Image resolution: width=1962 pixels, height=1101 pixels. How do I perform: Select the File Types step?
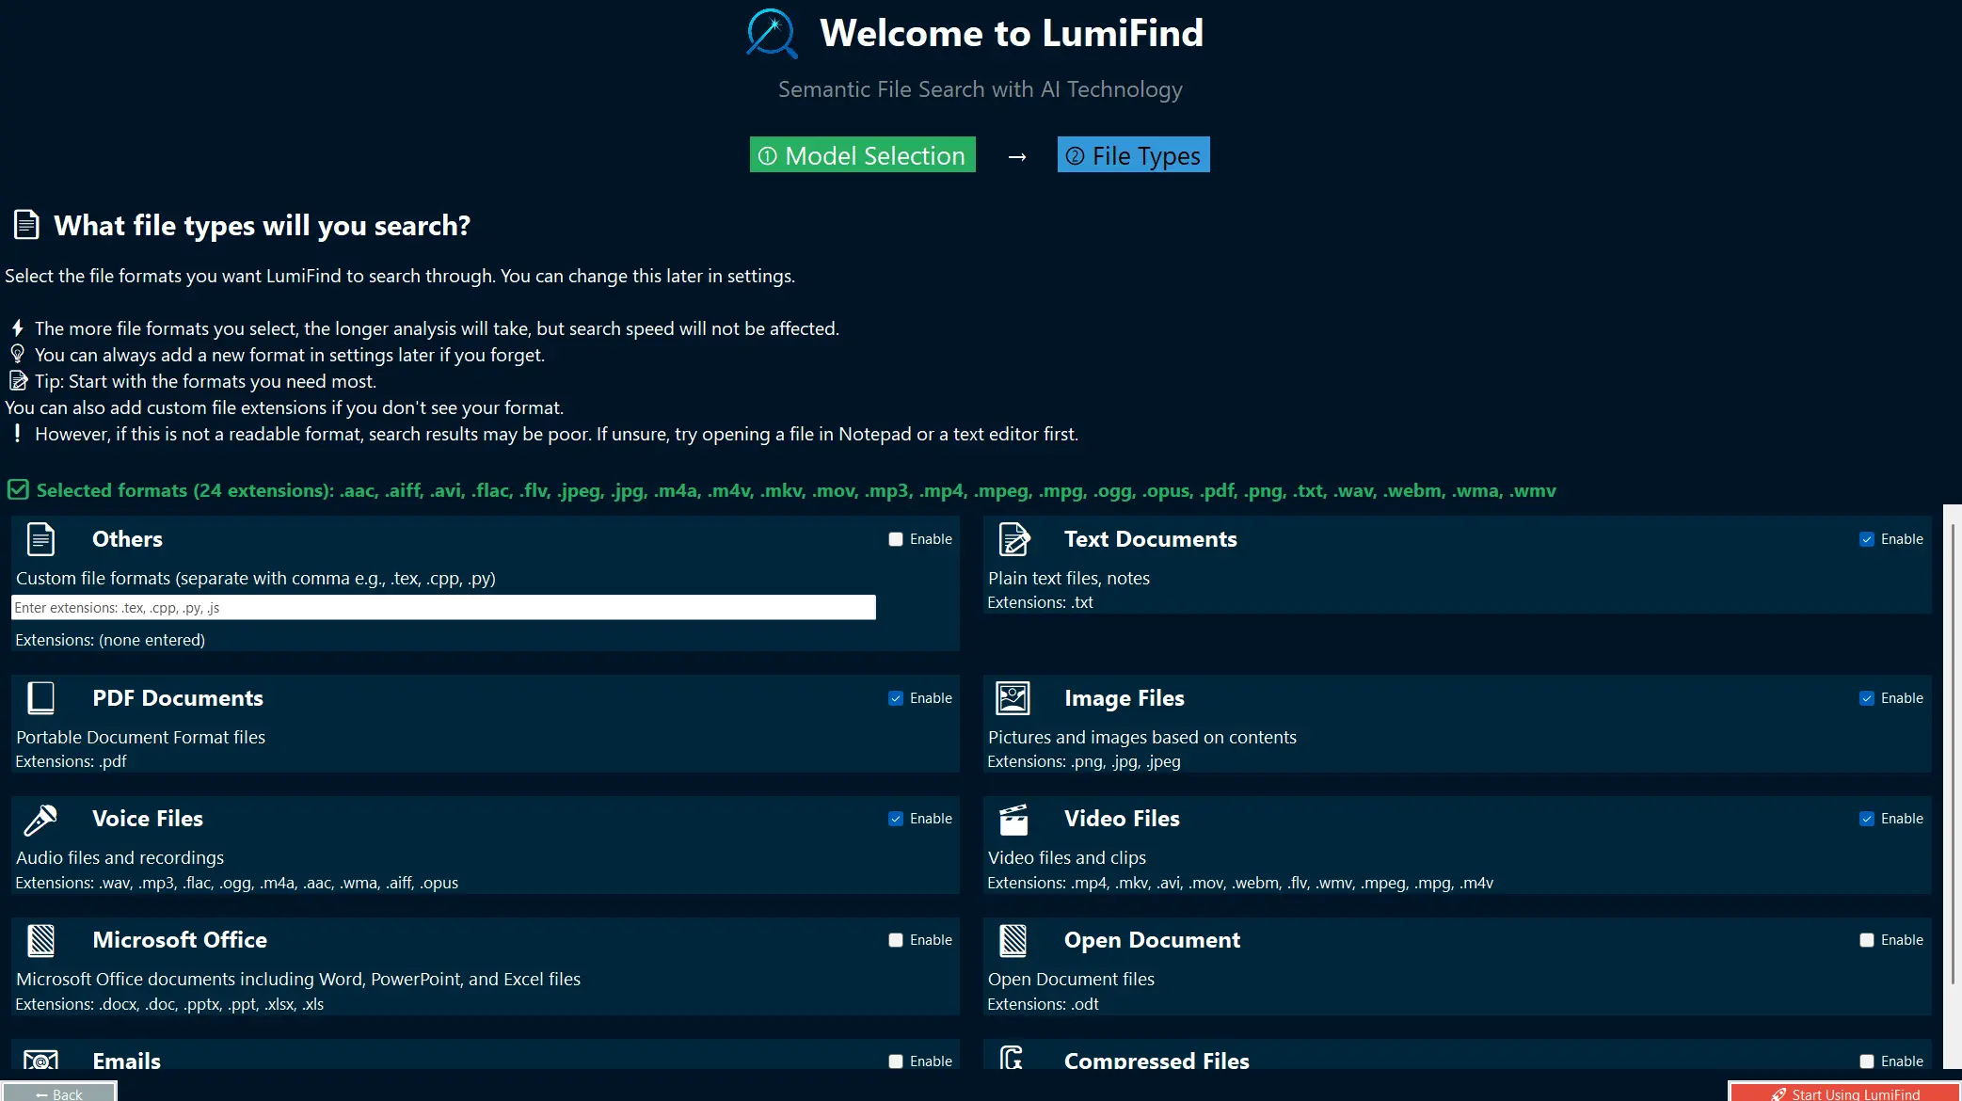click(x=1133, y=155)
